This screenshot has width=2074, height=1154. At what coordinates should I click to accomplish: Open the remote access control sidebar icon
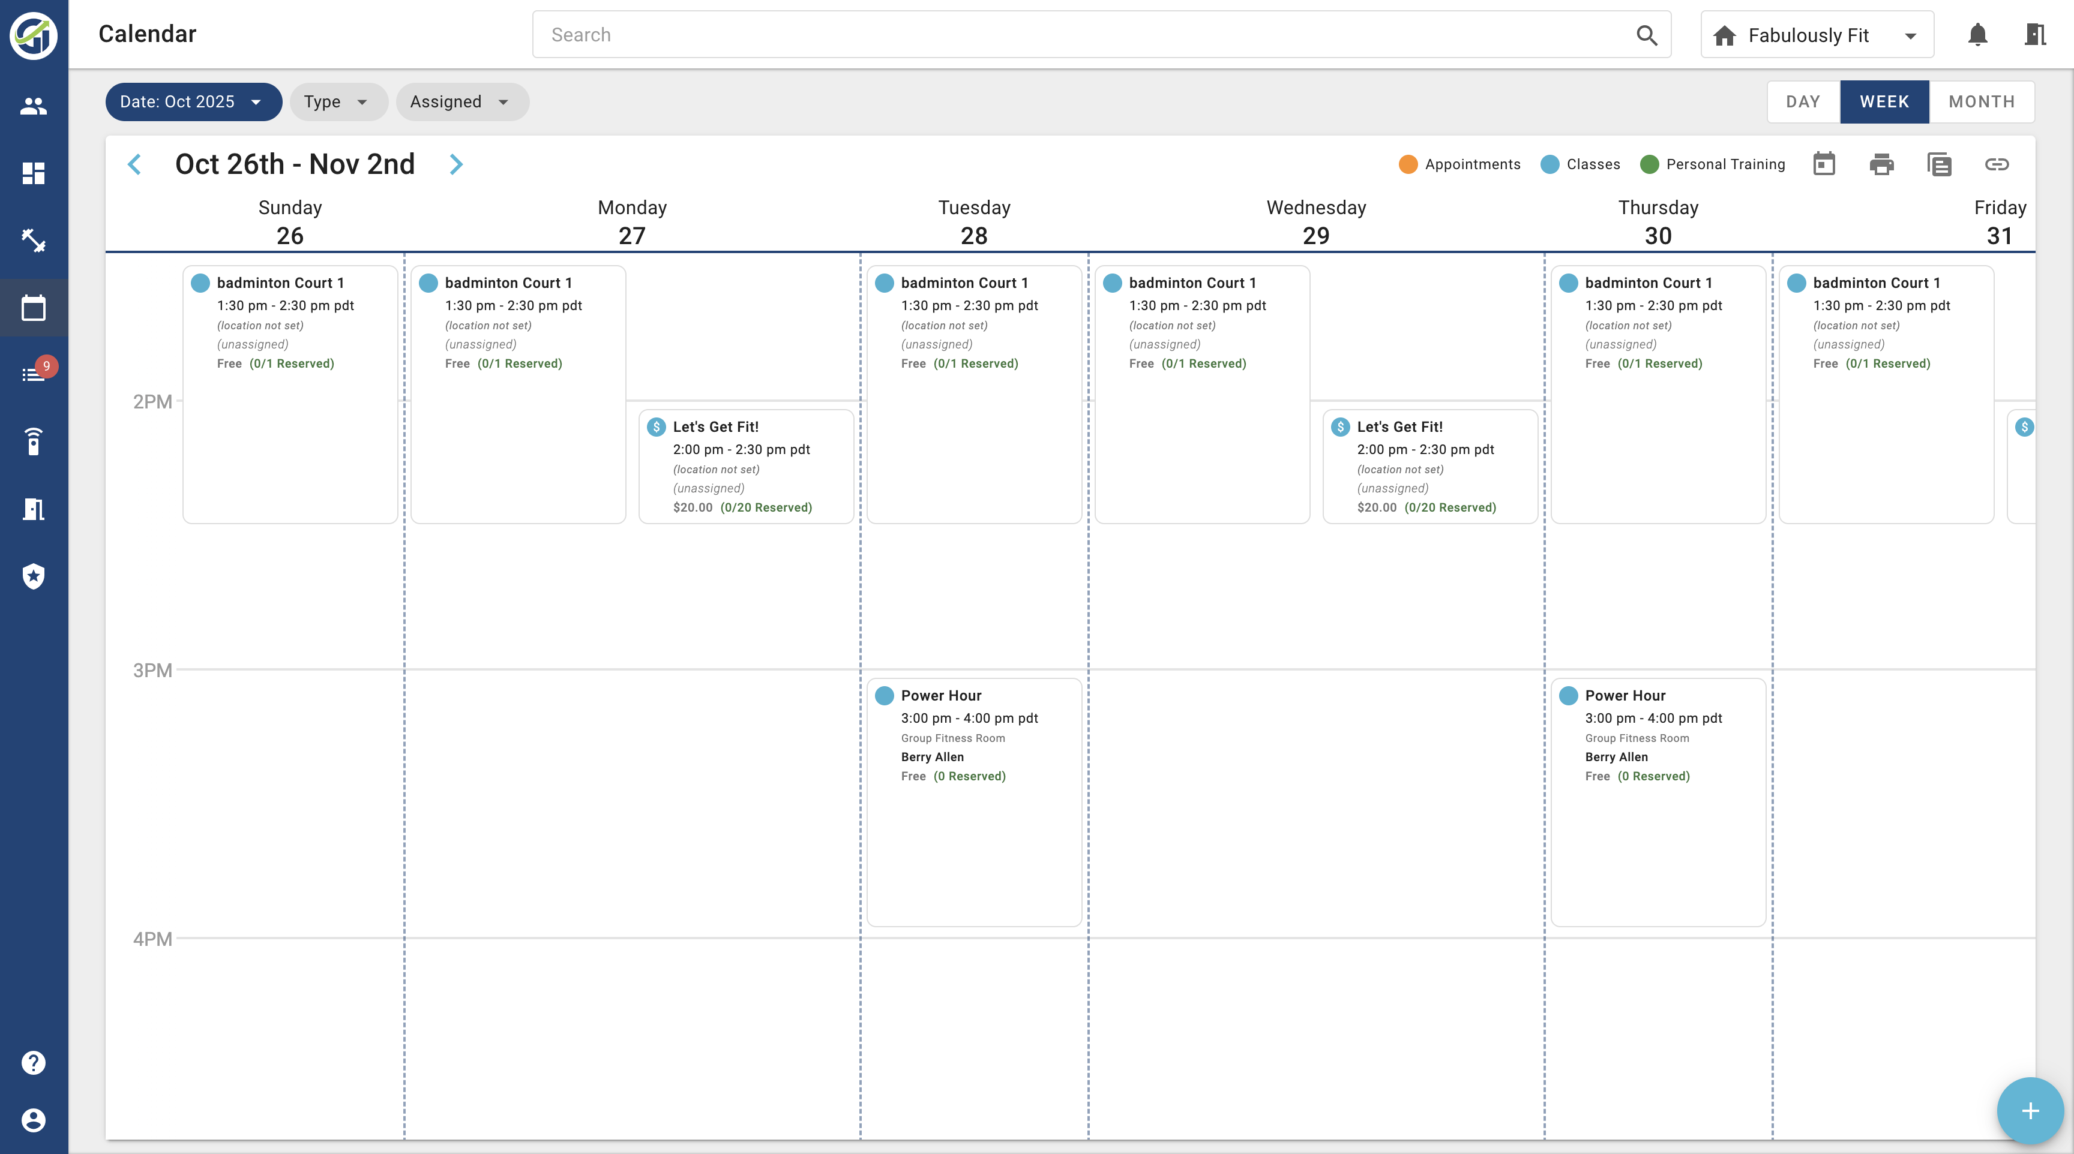33,442
